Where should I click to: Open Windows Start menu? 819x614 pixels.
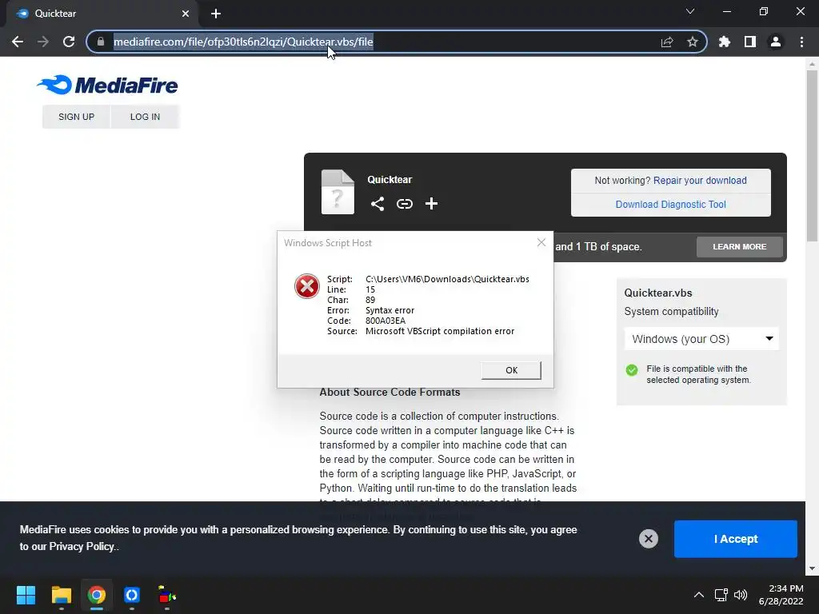pos(26,595)
